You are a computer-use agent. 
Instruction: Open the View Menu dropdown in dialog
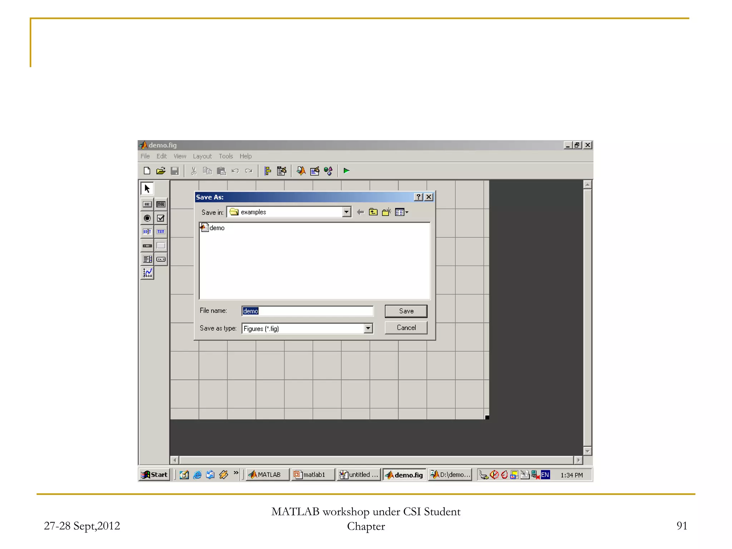(402, 212)
